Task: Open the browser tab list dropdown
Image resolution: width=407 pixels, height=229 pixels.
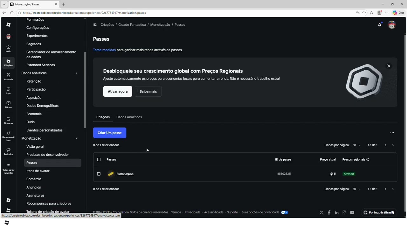Action: point(4,4)
